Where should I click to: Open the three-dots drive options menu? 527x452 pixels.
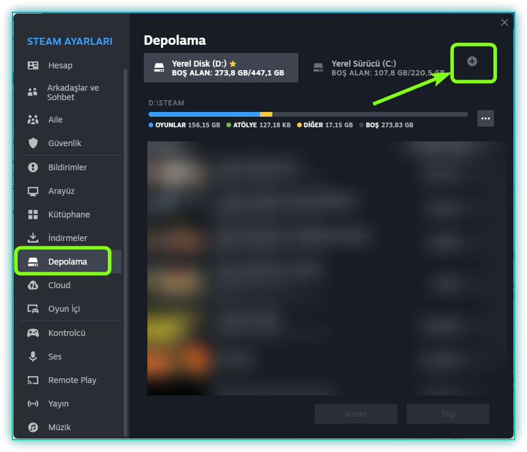pyautogui.click(x=485, y=118)
